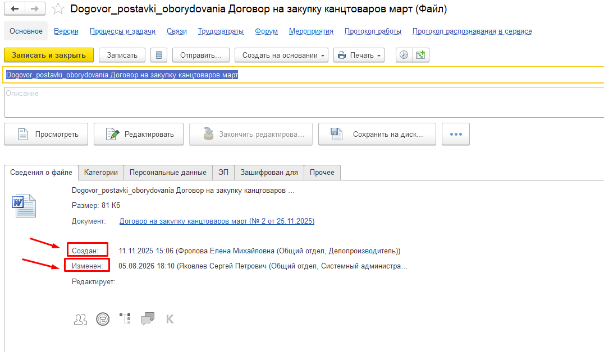Click the Записать button
This screenshot has height=352, width=604.
122,55
